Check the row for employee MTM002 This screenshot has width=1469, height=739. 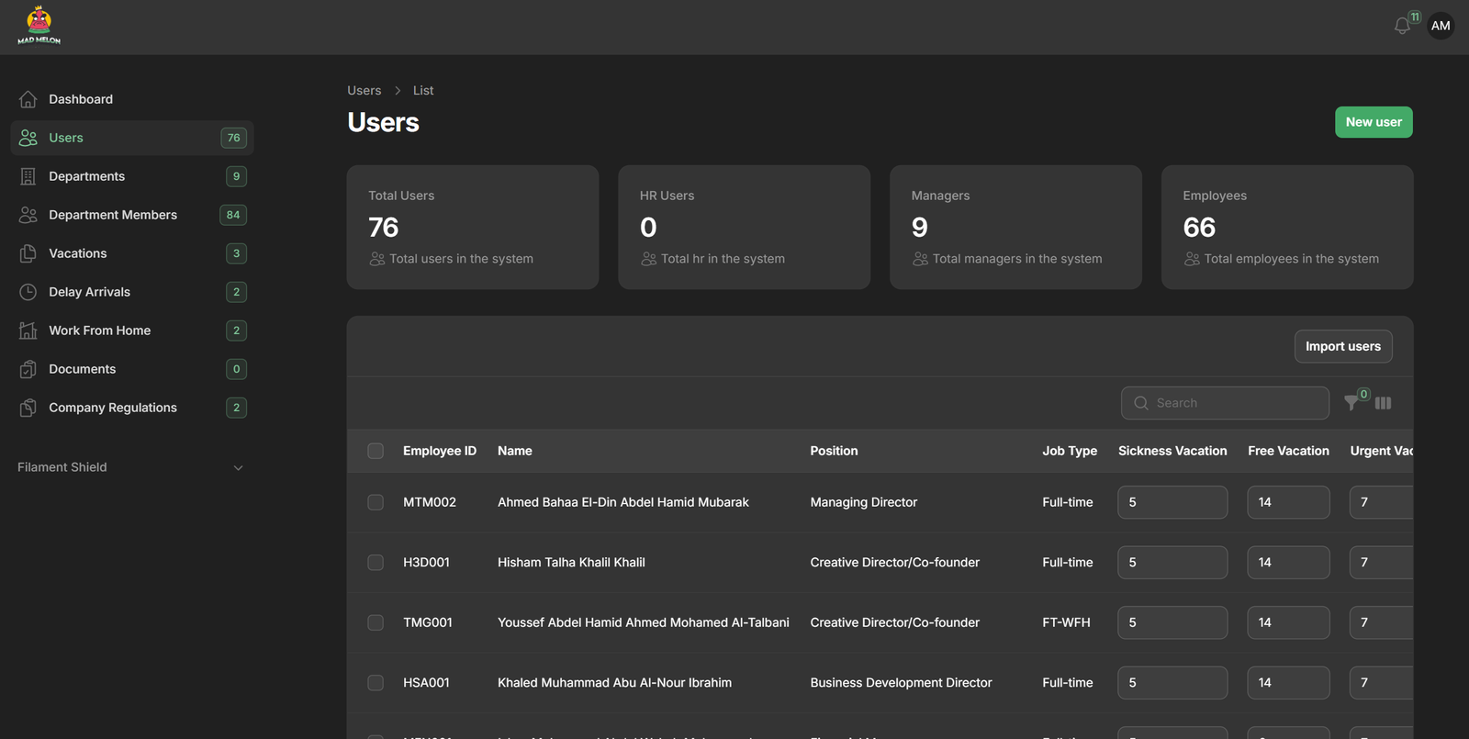(x=376, y=502)
